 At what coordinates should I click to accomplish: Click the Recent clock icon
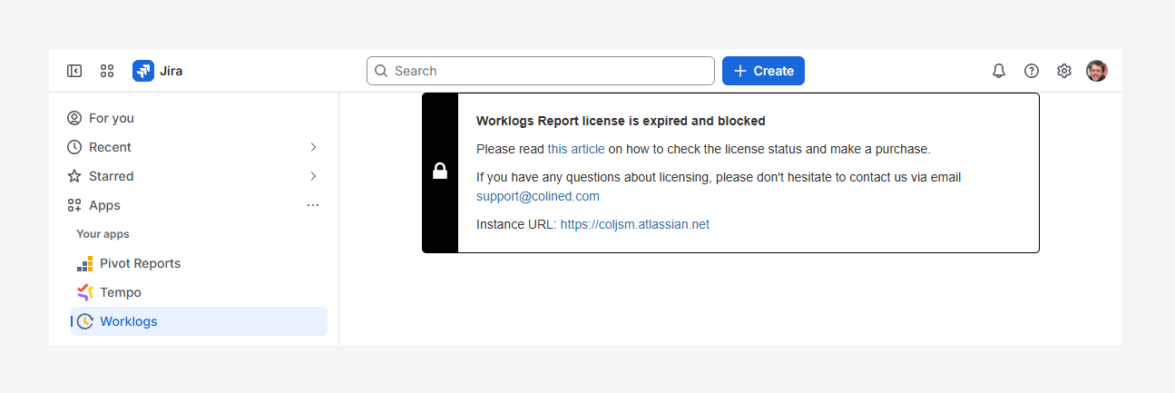[74, 147]
